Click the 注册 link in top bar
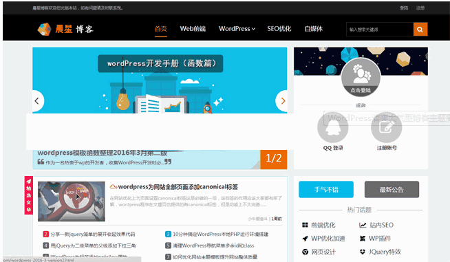 click(420, 8)
